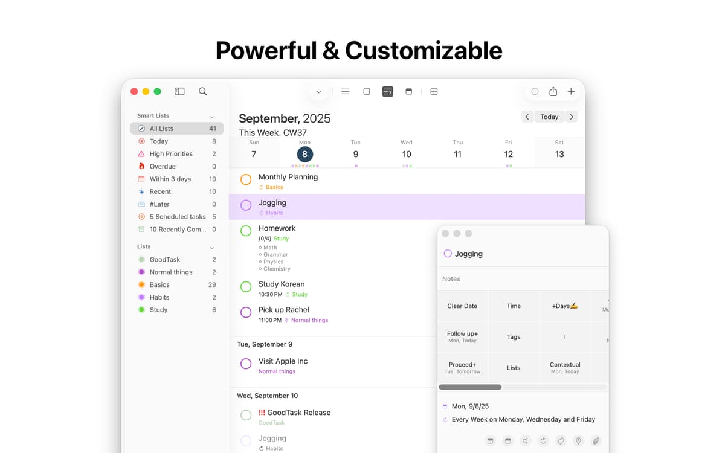Viewport: 725px width, 453px height.
Task: Open the Habits list in sidebar
Action: (x=159, y=297)
